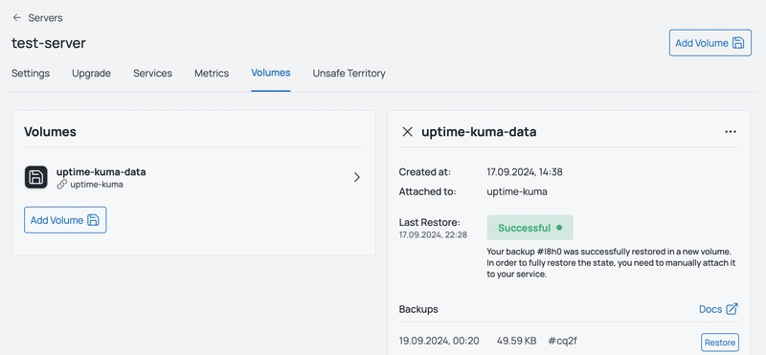The height and width of the screenshot is (355, 766).
Task: Open the three-dots menu for uptime-kuma-data
Action: point(731,132)
